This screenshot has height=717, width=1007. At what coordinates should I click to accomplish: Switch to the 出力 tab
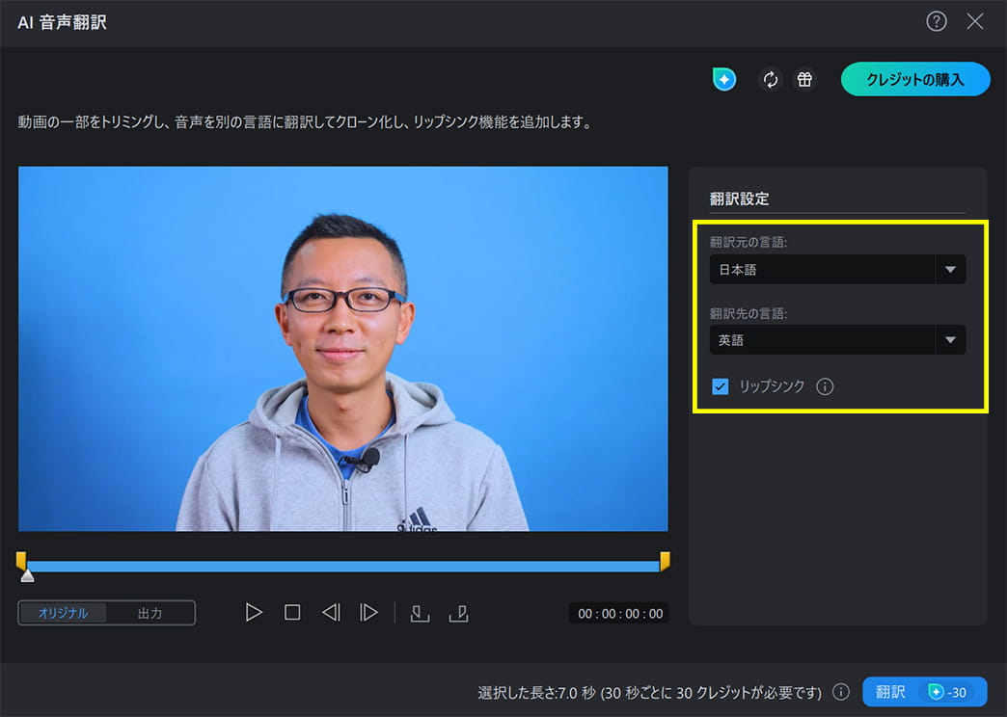(x=149, y=612)
